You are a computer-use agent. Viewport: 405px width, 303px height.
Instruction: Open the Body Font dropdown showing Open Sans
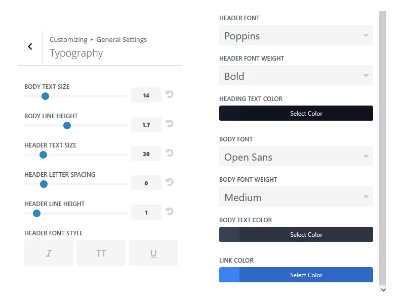[x=296, y=157]
